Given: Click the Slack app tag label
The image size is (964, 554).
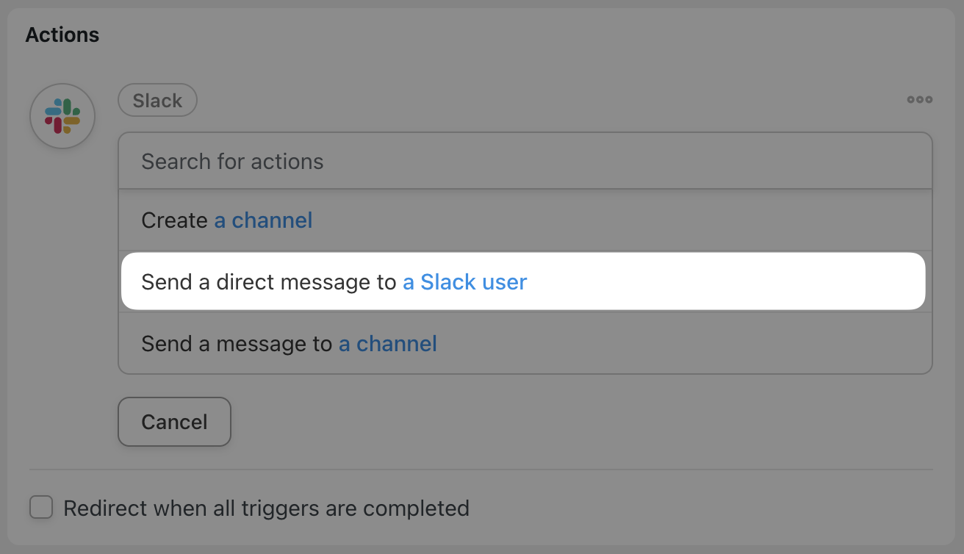Looking at the screenshot, I should pyautogui.click(x=157, y=101).
